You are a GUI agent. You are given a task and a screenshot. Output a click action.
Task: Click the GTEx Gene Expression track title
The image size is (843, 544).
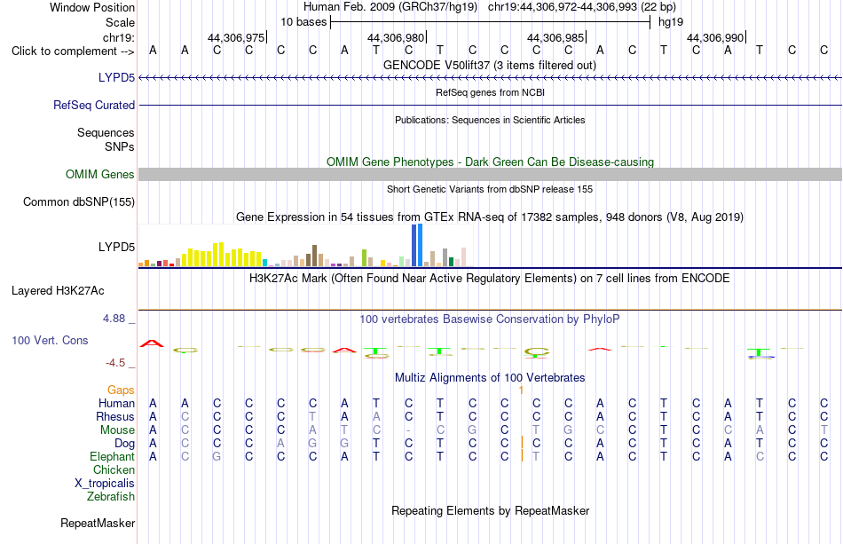490,217
